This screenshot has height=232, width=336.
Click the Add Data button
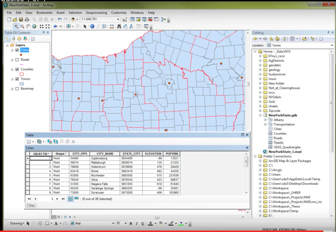click(73, 19)
